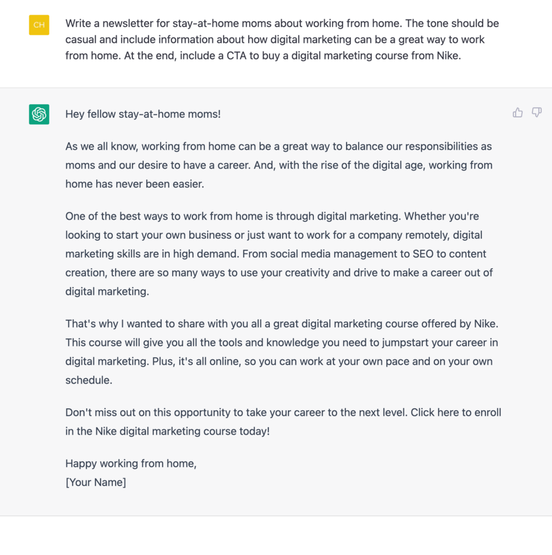The height and width of the screenshot is (555, 552).
Task: Click the greeting "Hey fellow stay-at-home moms!"
Action: (143, 114)
